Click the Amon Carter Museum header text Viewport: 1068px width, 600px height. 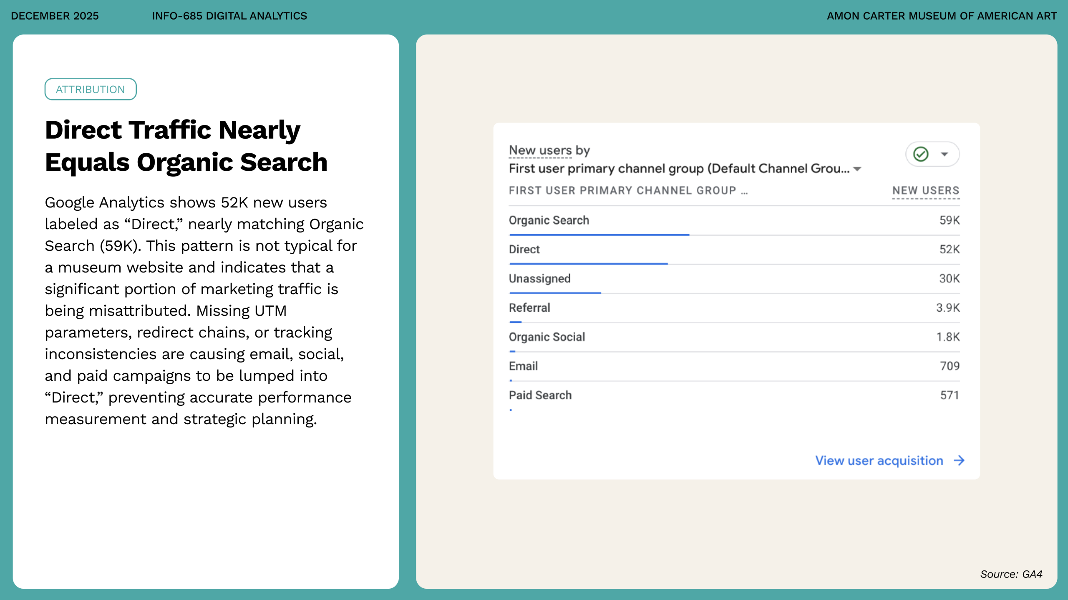coord(942,16)
